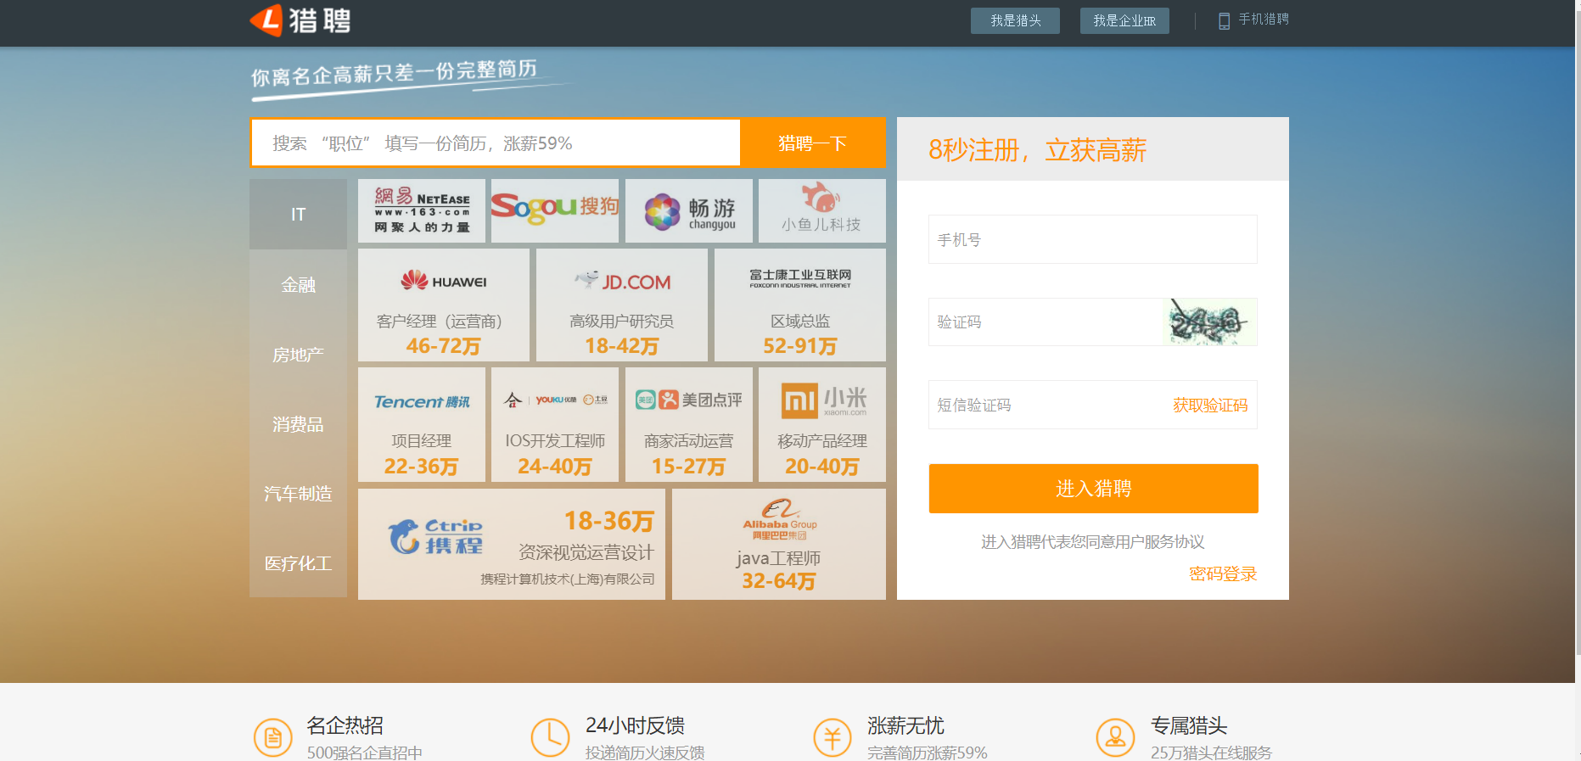Screen dimensions: 1581x761
Task: Open the 小鱼儿科技 logo tile
Action: pos(822,210)
